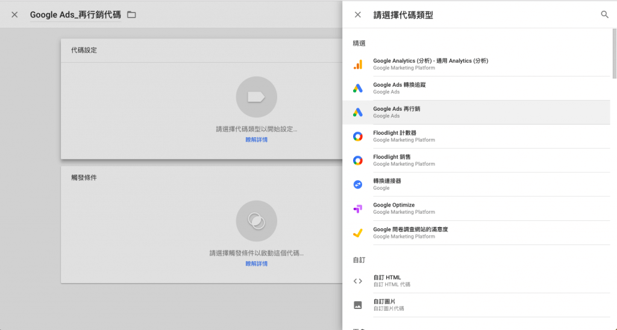This screenshot has height=330, width=617.
Task: Click the tag icon in 代碼設定
Action: coord(257,97)
